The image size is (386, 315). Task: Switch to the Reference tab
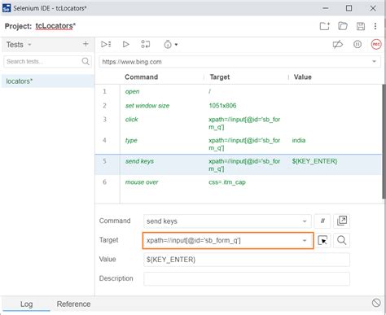tap(73, 304)
